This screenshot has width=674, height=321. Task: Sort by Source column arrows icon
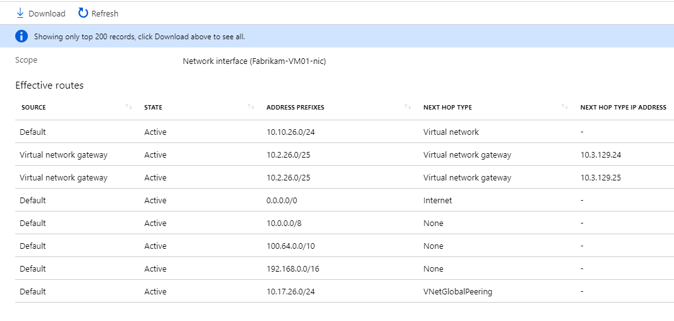[129, 107]
